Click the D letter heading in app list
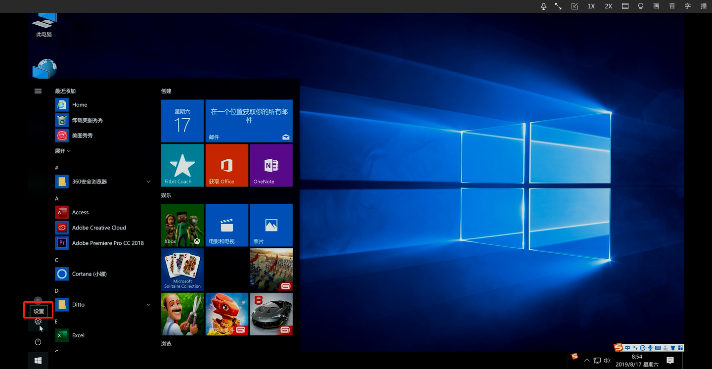This screenshot has height=369, width=712. coord(56,291)
